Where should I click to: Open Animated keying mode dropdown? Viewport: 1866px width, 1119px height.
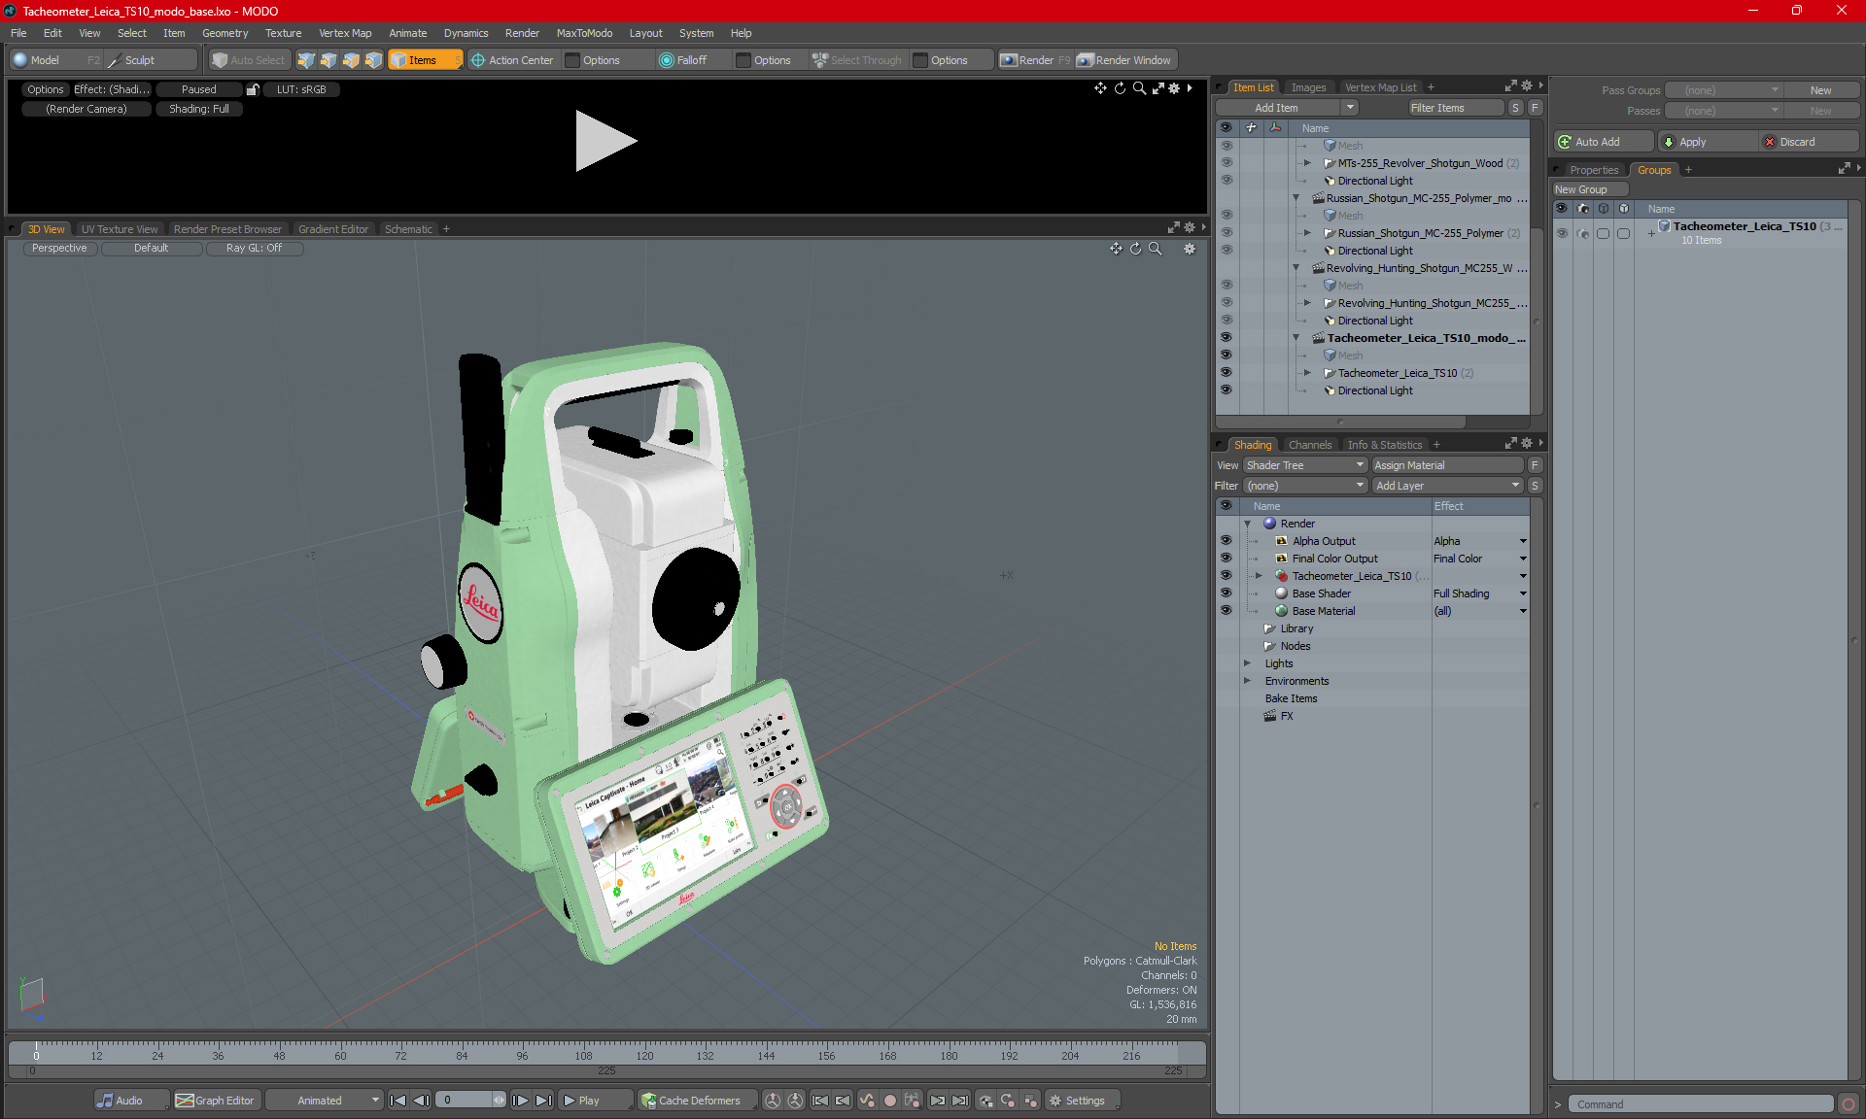[x=324, y=1101]
